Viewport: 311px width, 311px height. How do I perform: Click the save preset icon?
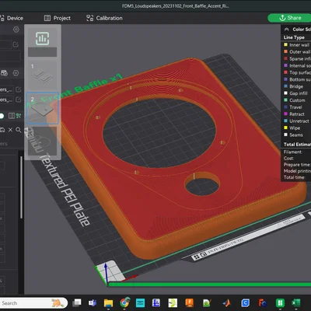click(2, 130)
